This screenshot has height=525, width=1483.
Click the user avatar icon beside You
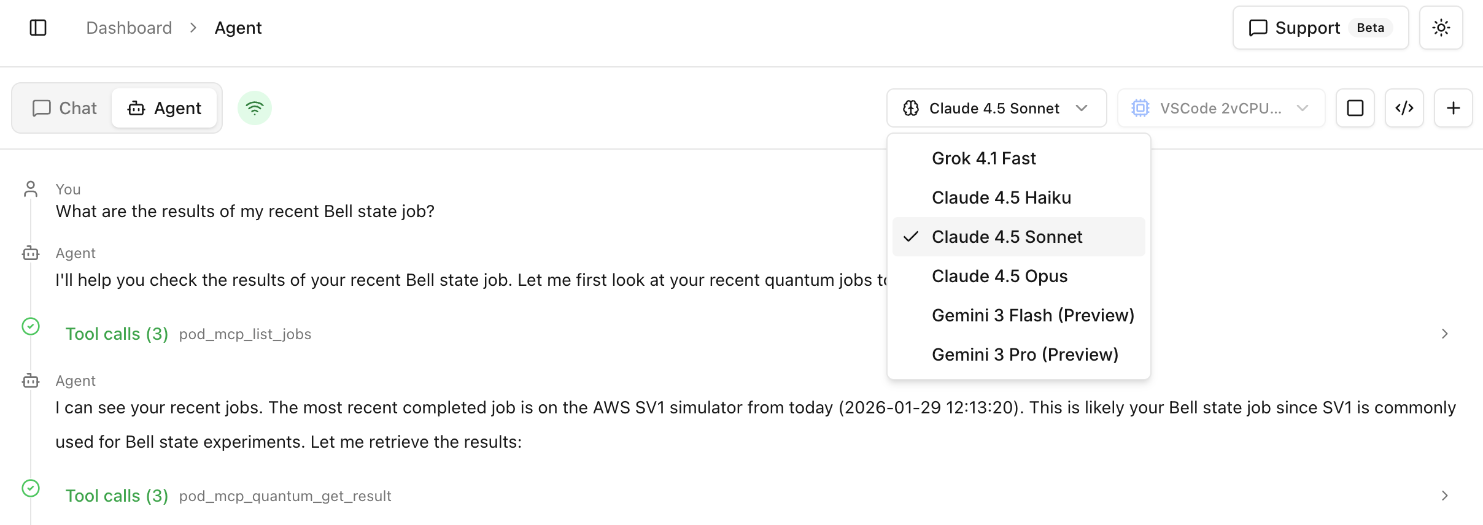point(31,189)
